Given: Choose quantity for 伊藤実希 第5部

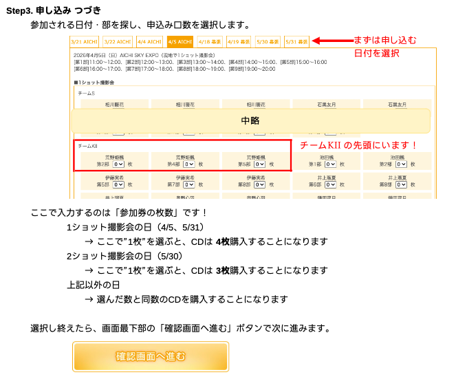Looking at the screenshot, I should [118, 185].
